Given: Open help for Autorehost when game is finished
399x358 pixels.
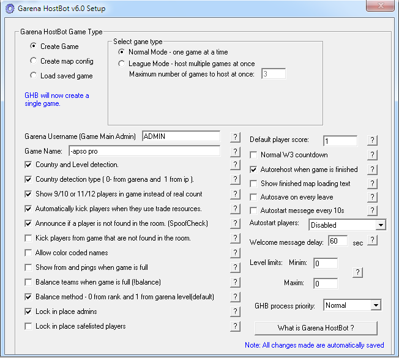Looking at the screenshot, I should tap(371, 170).
